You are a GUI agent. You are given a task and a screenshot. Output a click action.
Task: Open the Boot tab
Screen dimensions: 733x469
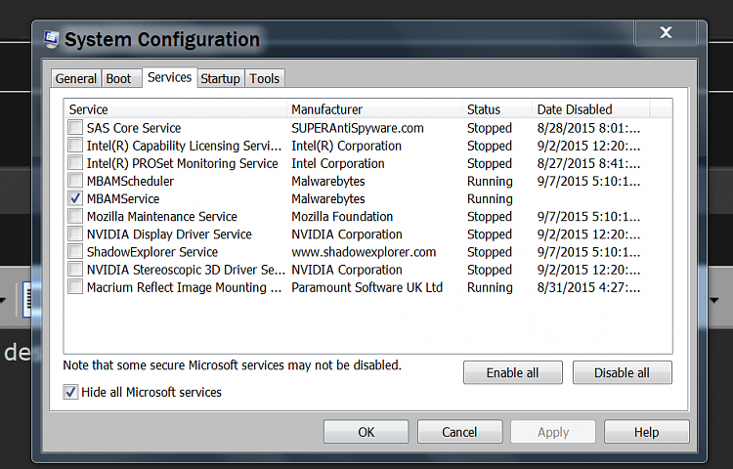120,78
